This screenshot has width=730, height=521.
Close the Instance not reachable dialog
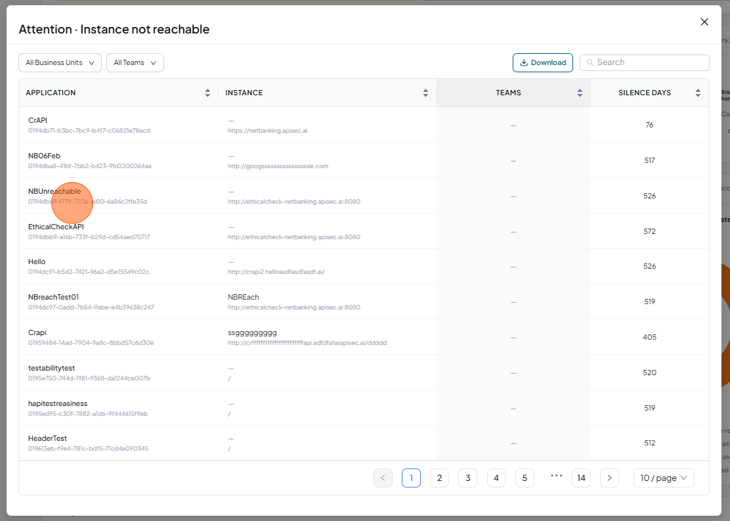(x=704, y=22)
